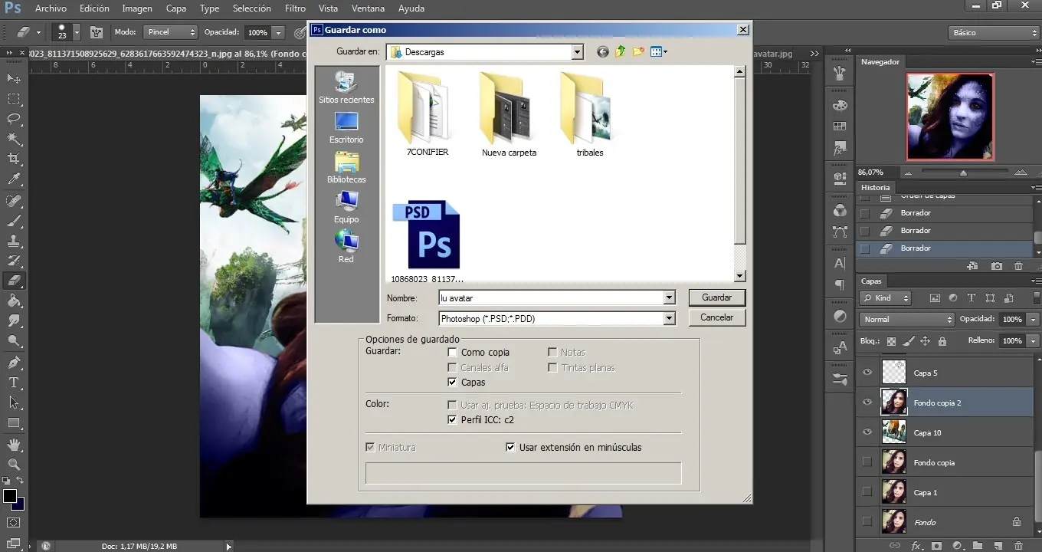Image resolution: width=1042 pixels, height=552 pixels.
Task: Click the background color swatch
Action: point(19,504)
